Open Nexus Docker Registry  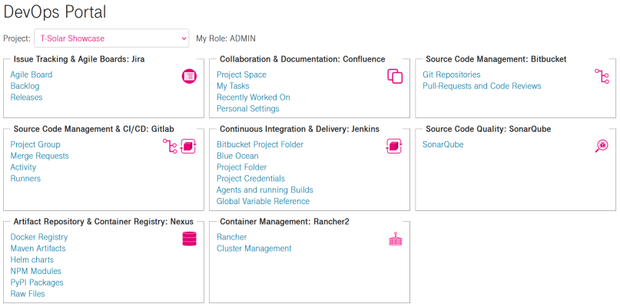point(39,237)
